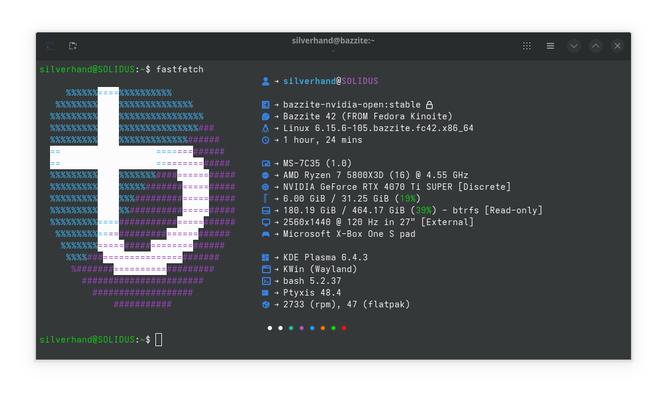Click the user icon beside silverhand@SOLIDUS
667x399 pixels.
click(x=266, y=82)
